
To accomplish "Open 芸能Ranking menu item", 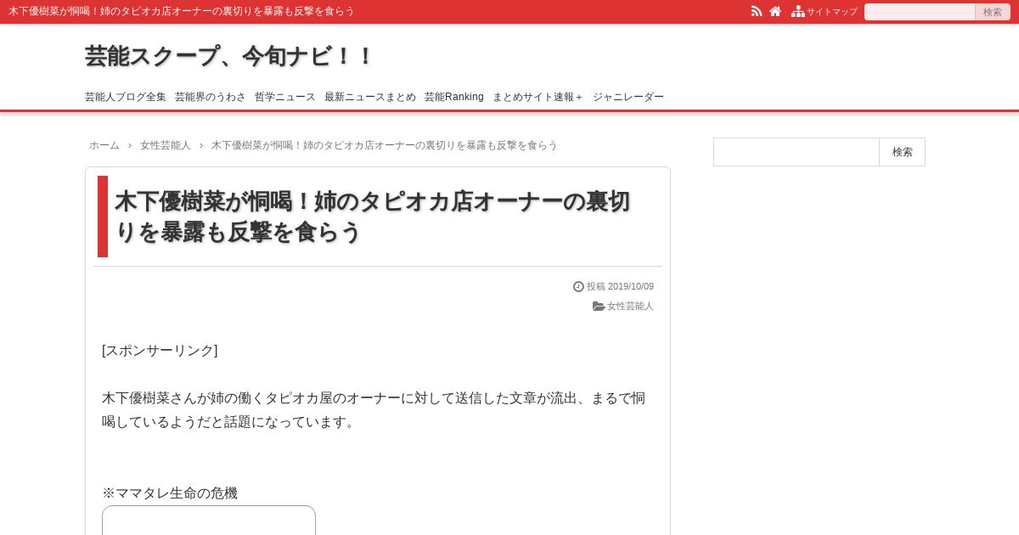I will [x=454, y=97].
